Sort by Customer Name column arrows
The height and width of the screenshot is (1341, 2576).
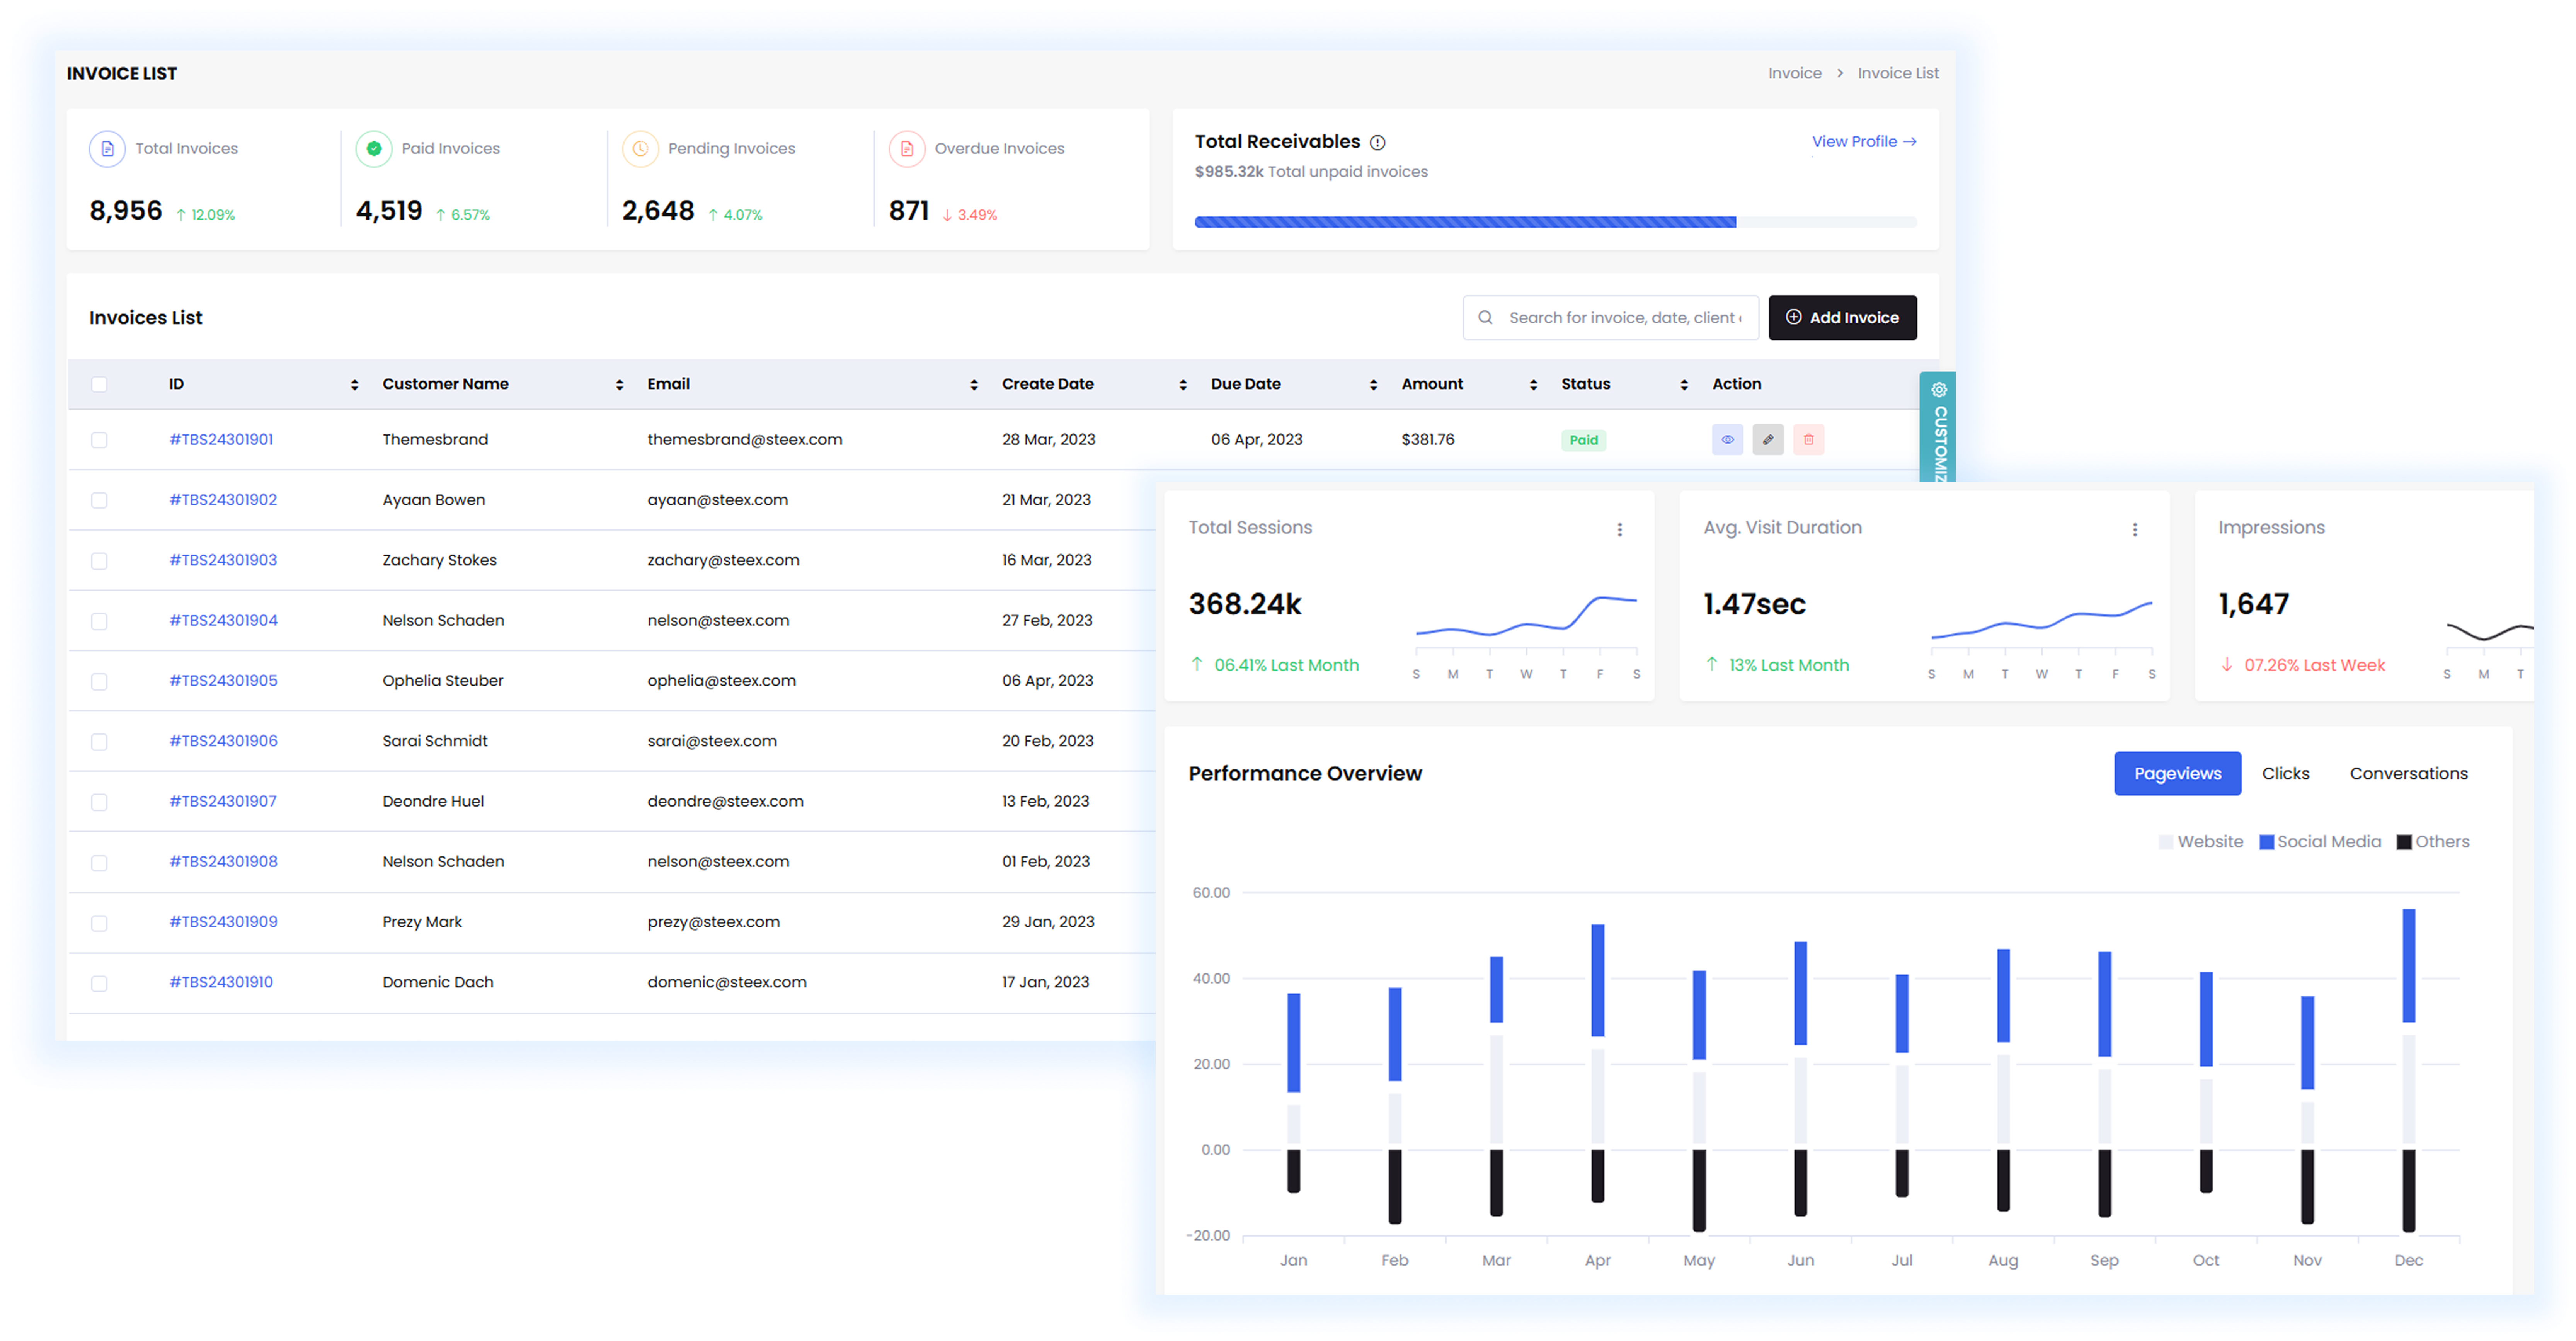pos(619,385)
